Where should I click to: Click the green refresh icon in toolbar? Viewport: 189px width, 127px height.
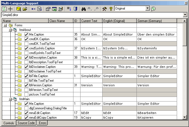point(4,9)
